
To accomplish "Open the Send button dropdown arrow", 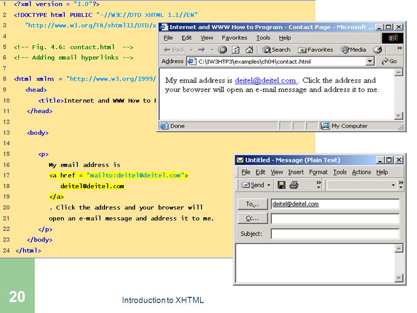I will pyautogui.click(x=268, y=185).
